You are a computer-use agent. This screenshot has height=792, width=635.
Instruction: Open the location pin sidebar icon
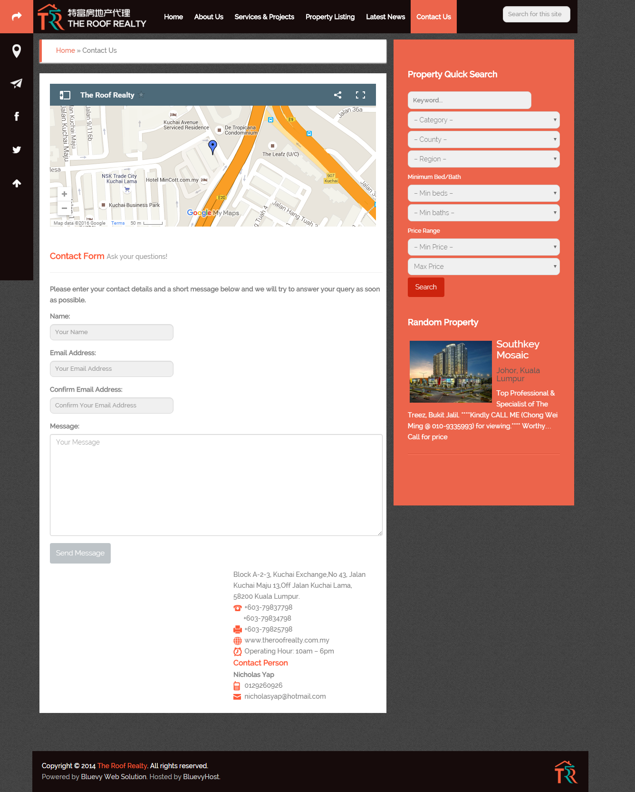tap(17, 50)
